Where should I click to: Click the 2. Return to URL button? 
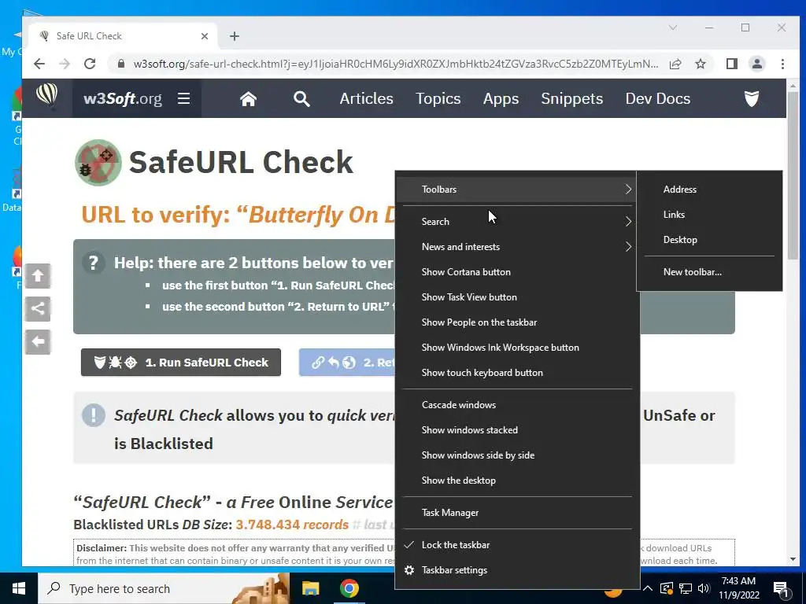pyautogui.click(x=347, y=363)
